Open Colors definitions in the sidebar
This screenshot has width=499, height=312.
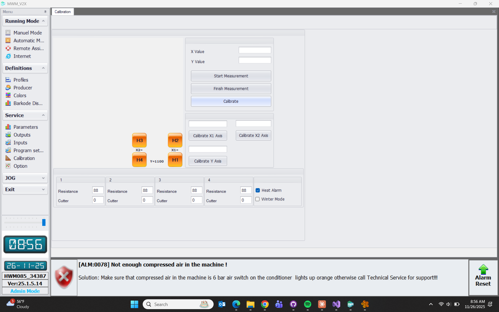coord(20,95)
